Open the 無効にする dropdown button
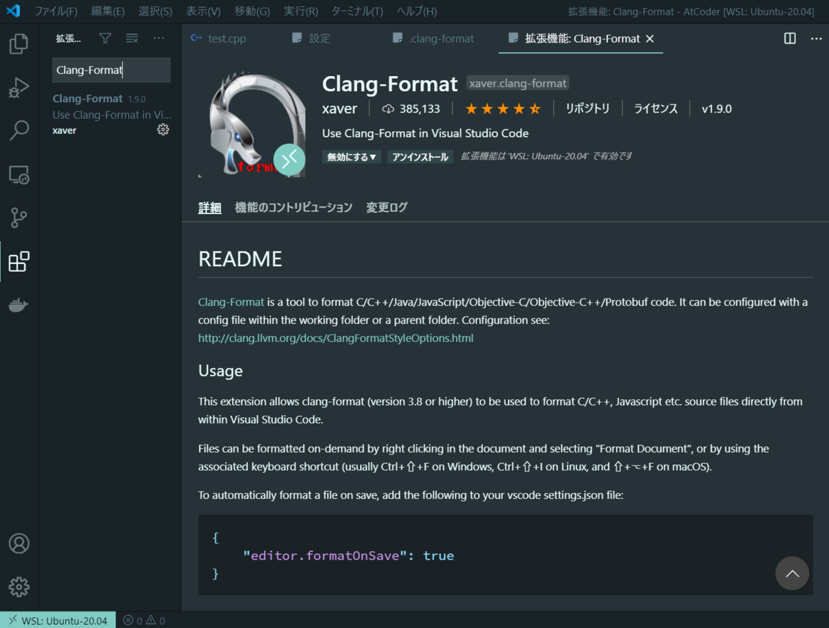The image size is (829, 628). (x=352, y=157)
